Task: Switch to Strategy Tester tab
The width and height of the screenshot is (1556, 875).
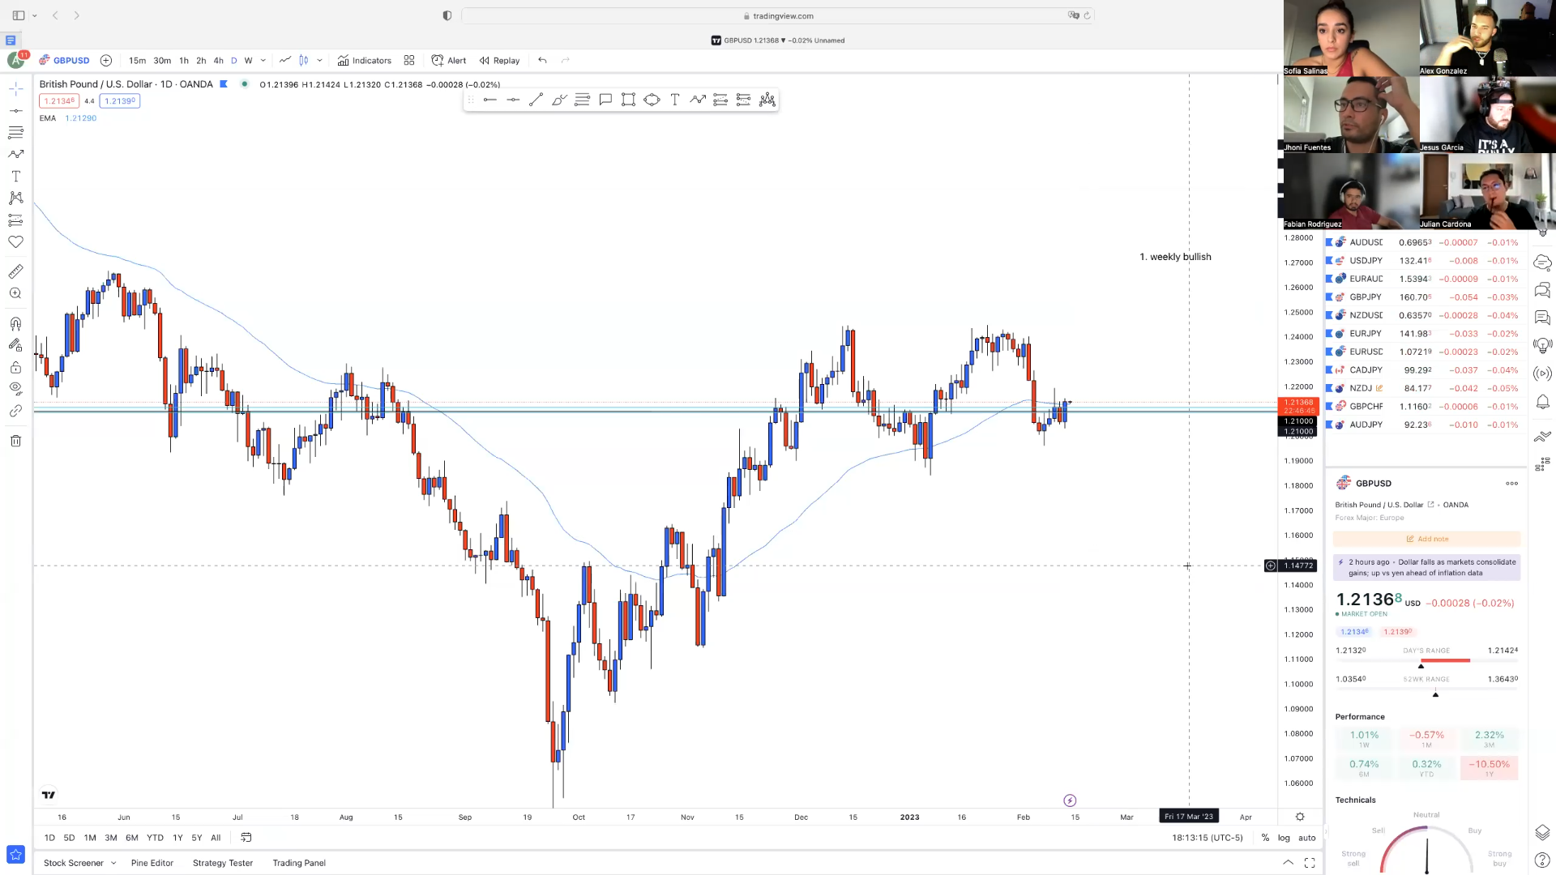Action: point(223,863)
